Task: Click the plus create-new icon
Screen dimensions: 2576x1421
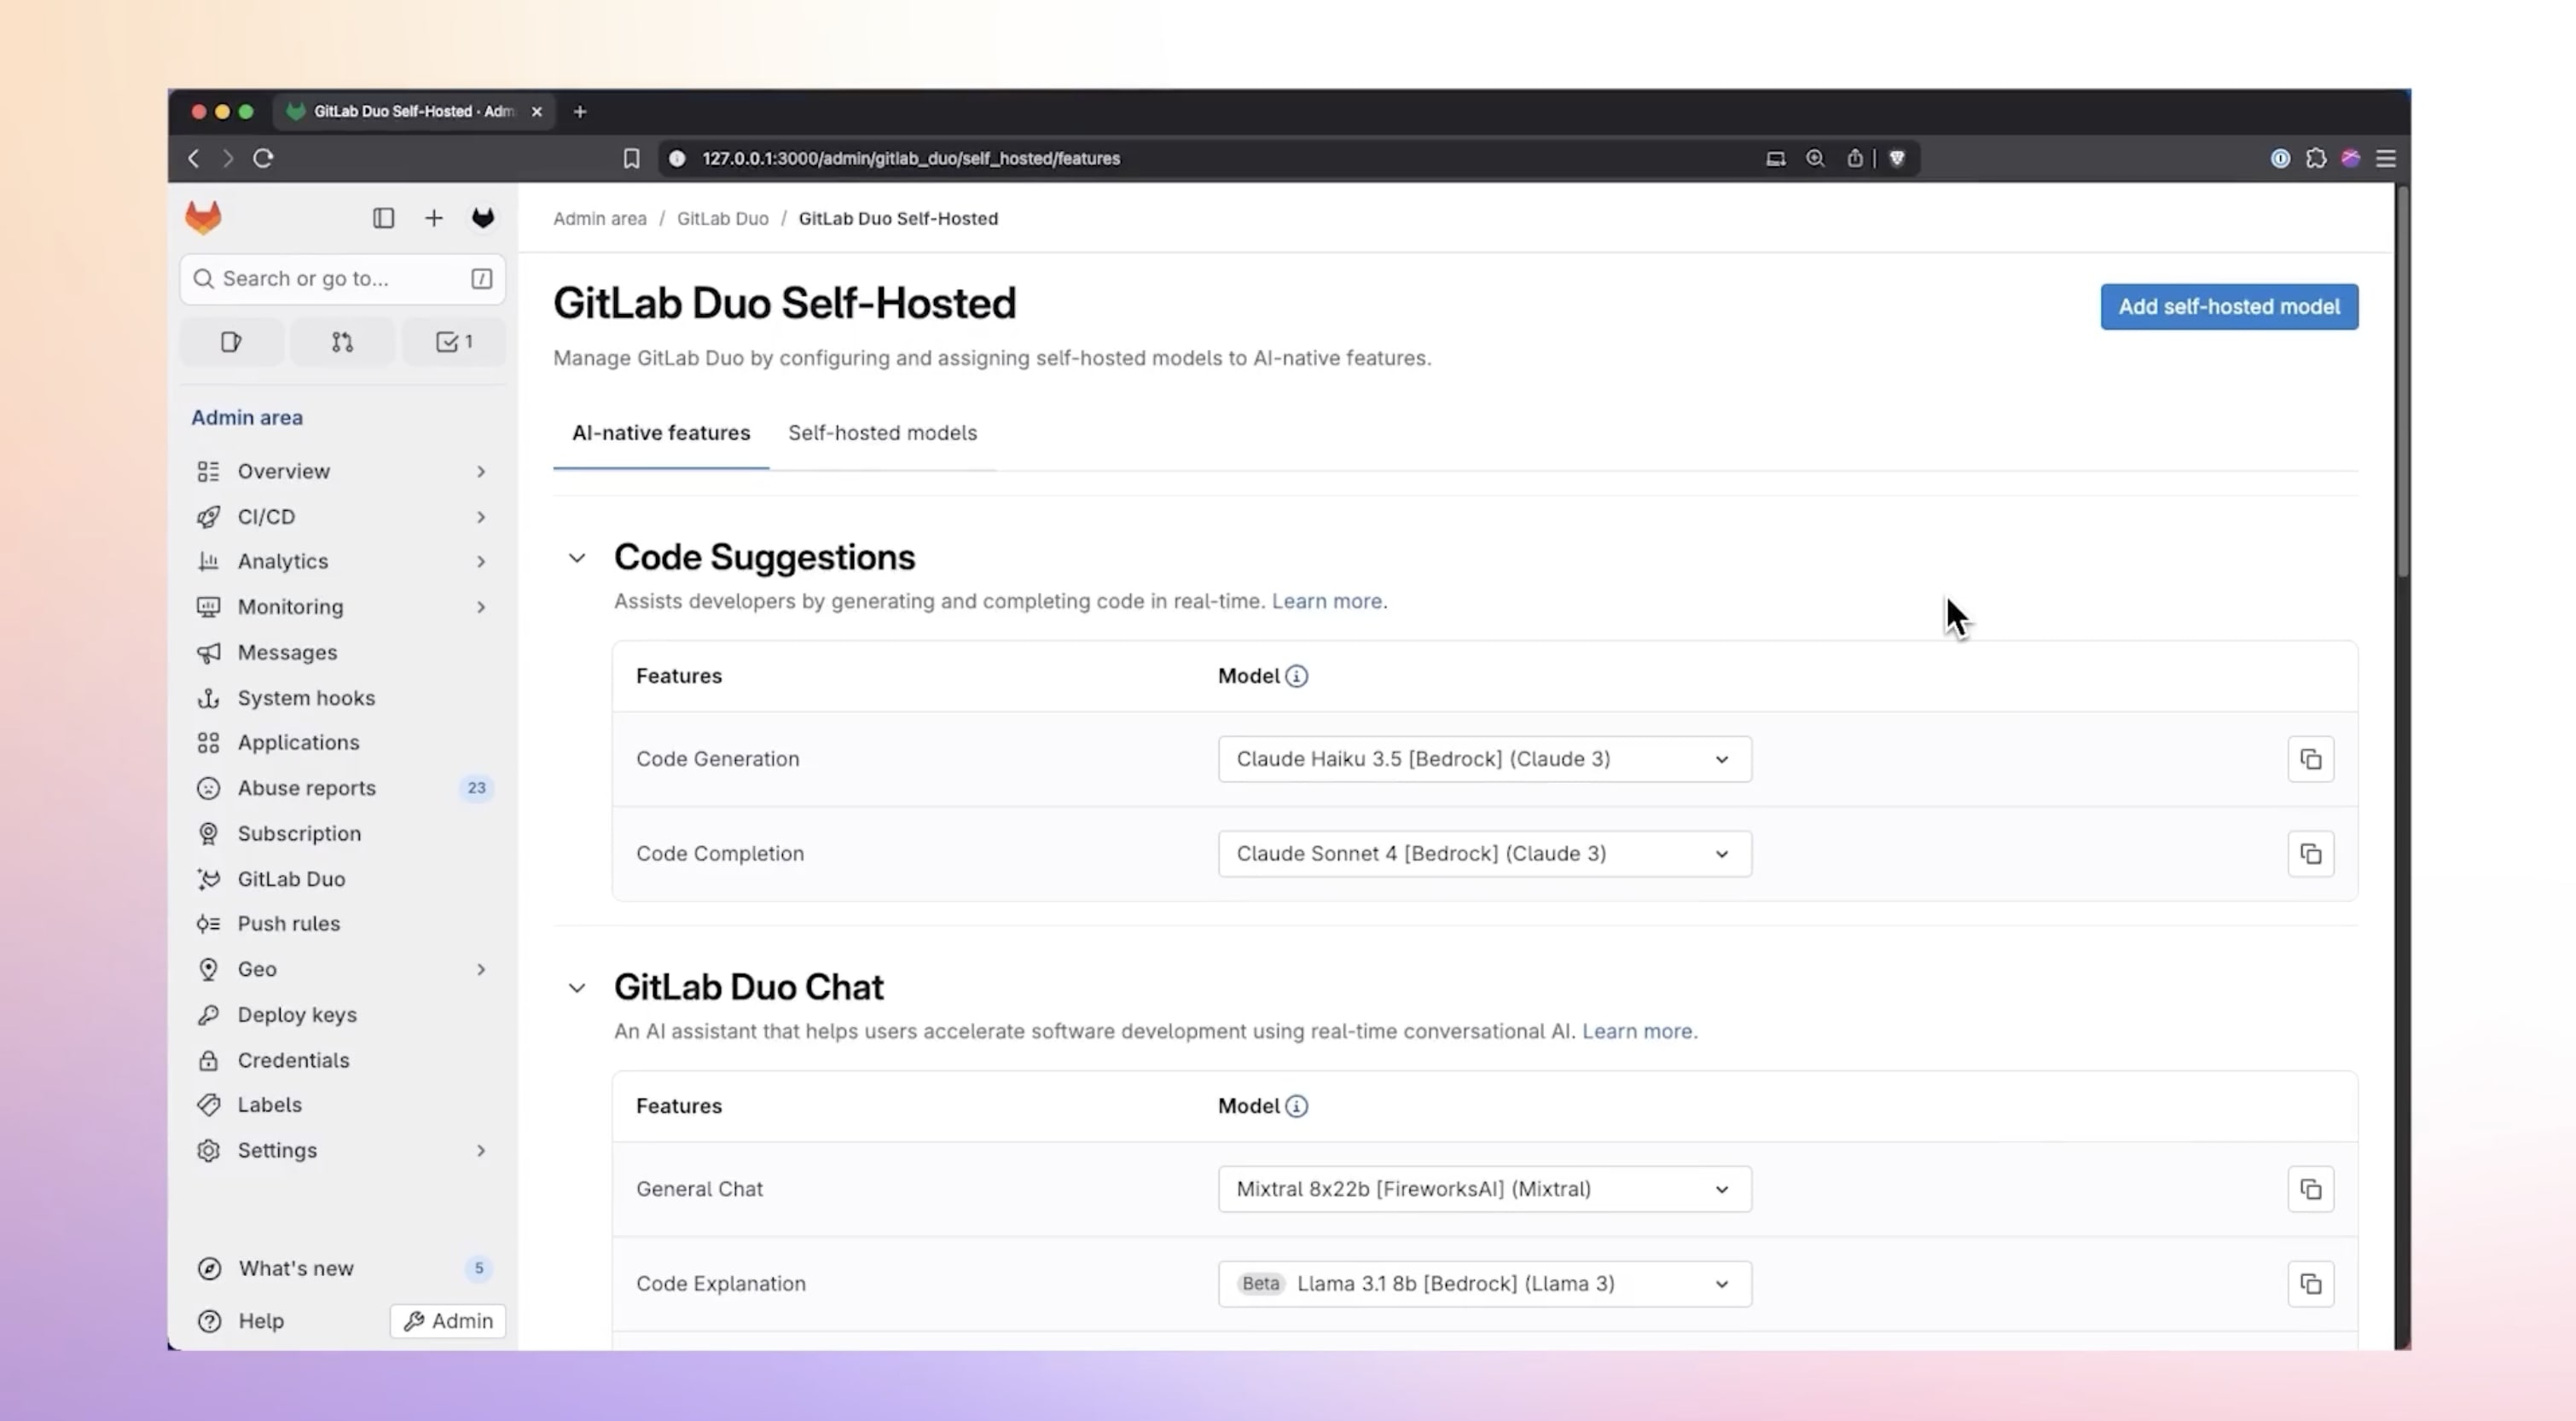Action: (433, 218)
